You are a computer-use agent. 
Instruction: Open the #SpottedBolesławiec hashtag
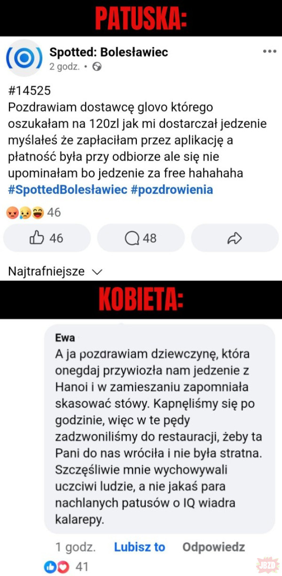(x=68, y=189)
